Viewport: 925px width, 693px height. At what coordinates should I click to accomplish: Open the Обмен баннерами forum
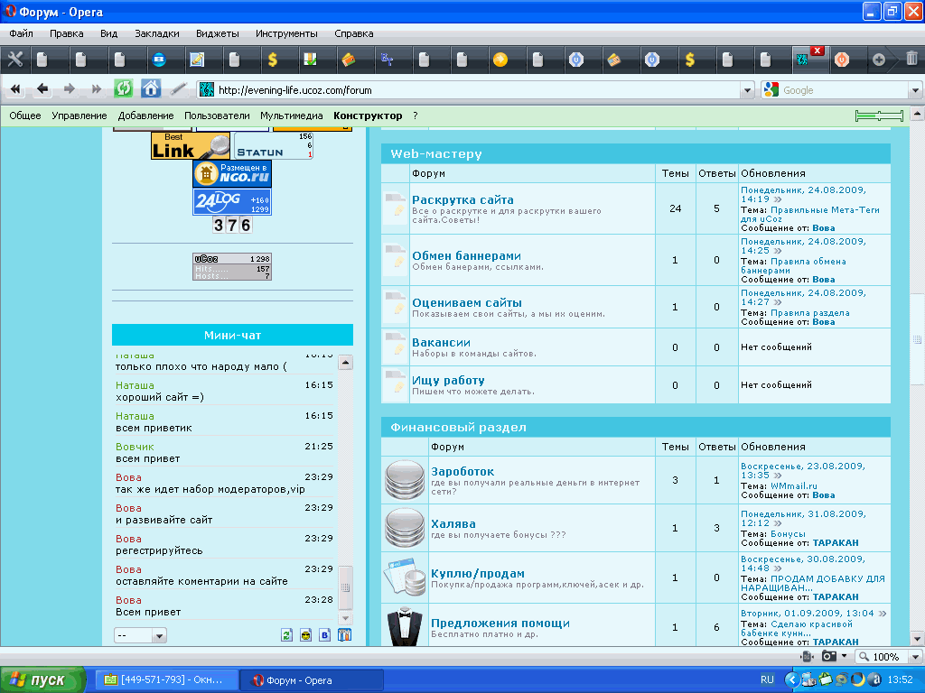(x=466, y=255)
